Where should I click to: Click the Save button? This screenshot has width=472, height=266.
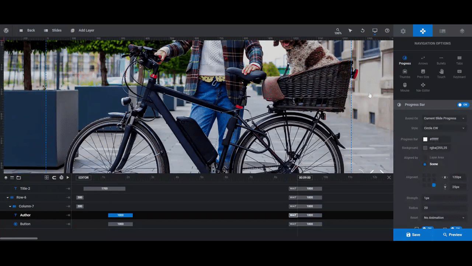413,235
